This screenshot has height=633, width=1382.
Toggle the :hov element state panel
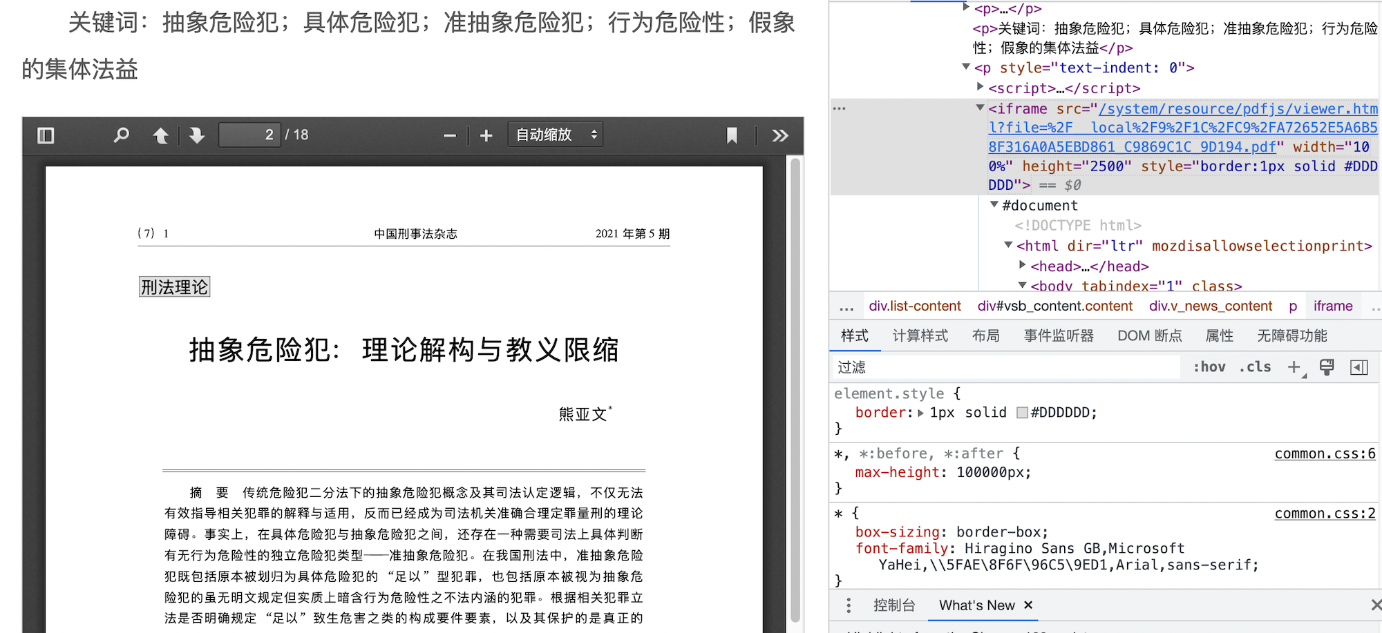(x=1209, y=367)
